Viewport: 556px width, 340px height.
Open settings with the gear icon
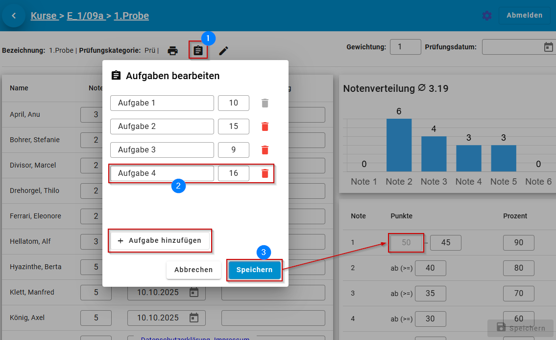pyautogui.click(x=487, y=15)
